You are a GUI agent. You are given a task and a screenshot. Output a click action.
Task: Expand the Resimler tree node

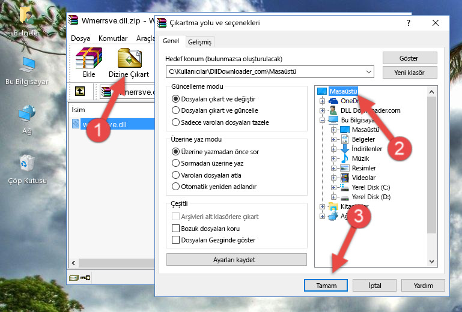pyautogui.click(x=333, y=169)
